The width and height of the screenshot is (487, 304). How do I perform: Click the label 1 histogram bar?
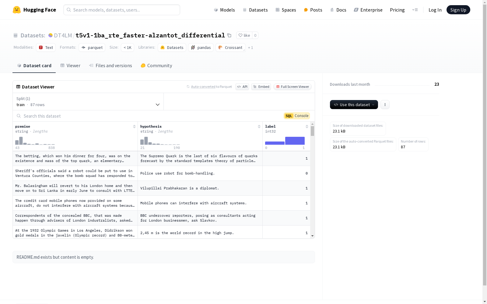pos(295,141)
